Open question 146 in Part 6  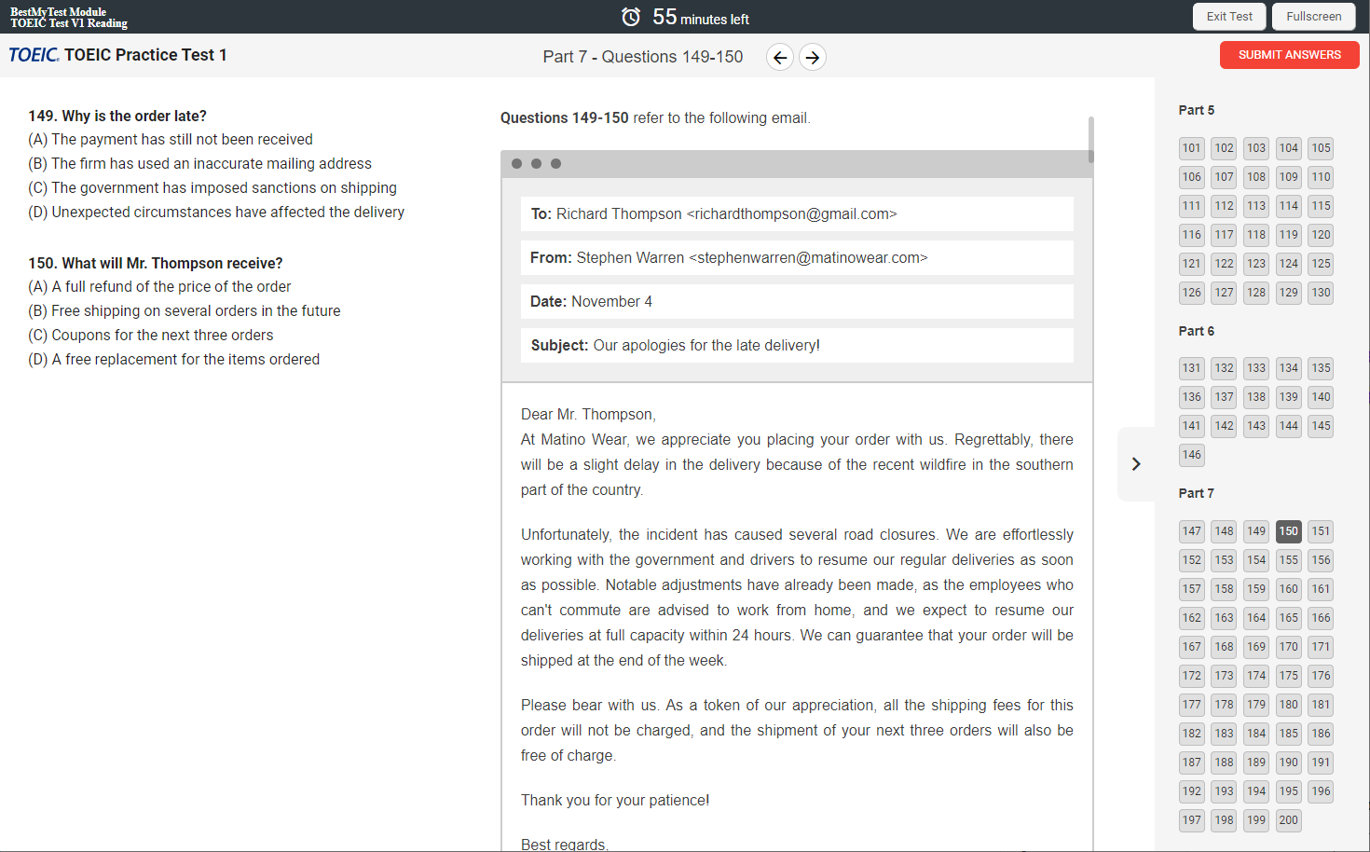[1192, 455]
